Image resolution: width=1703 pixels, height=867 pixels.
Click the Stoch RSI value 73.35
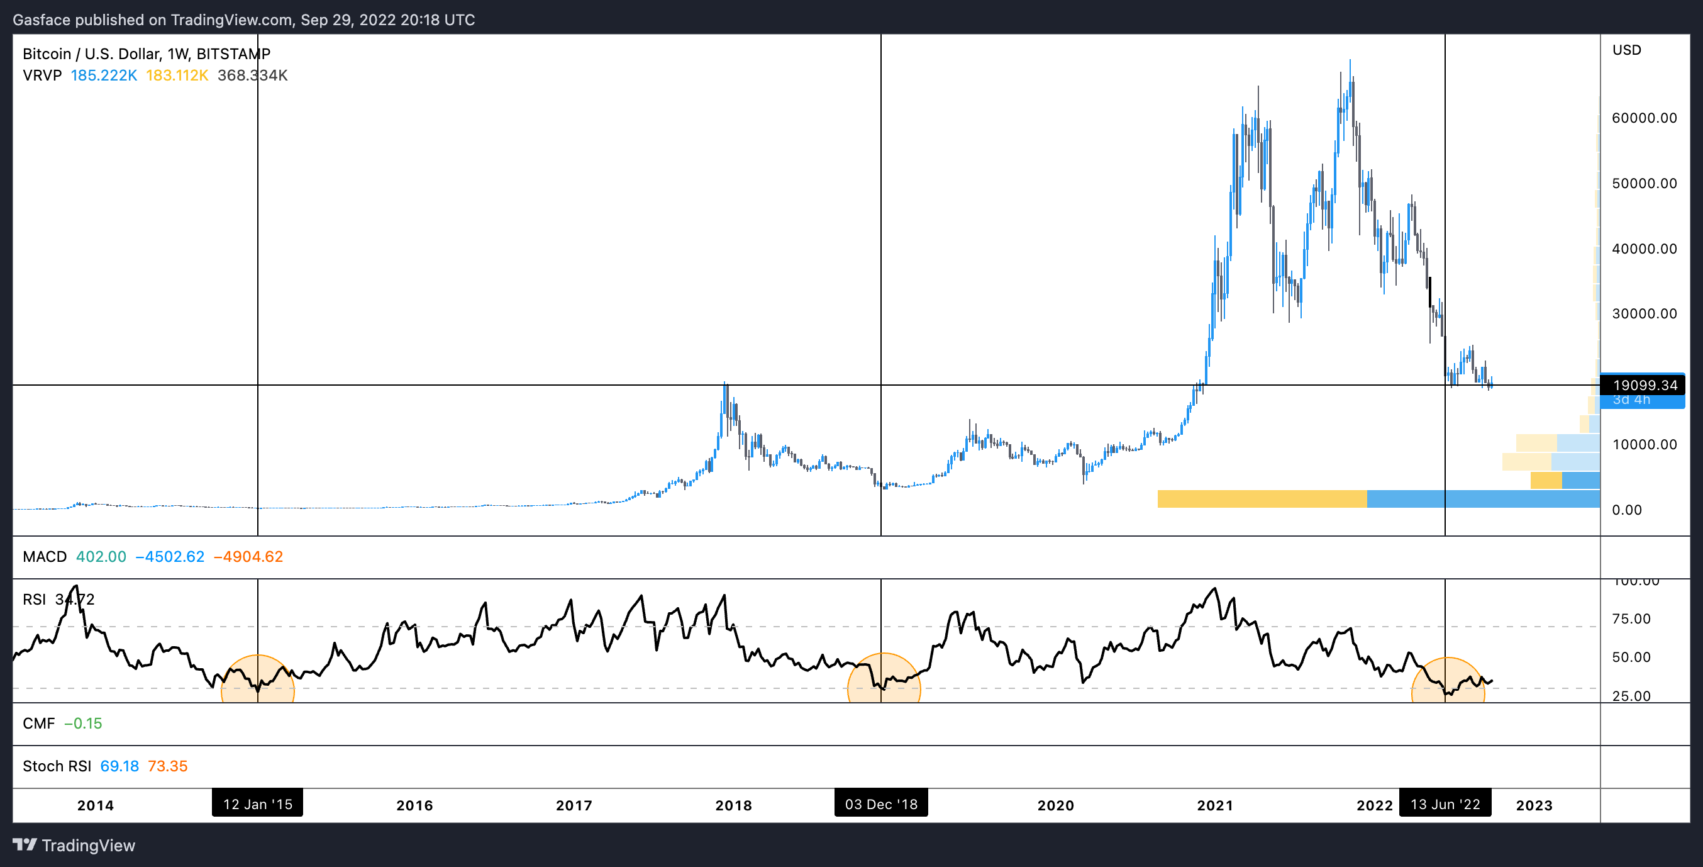167,766
